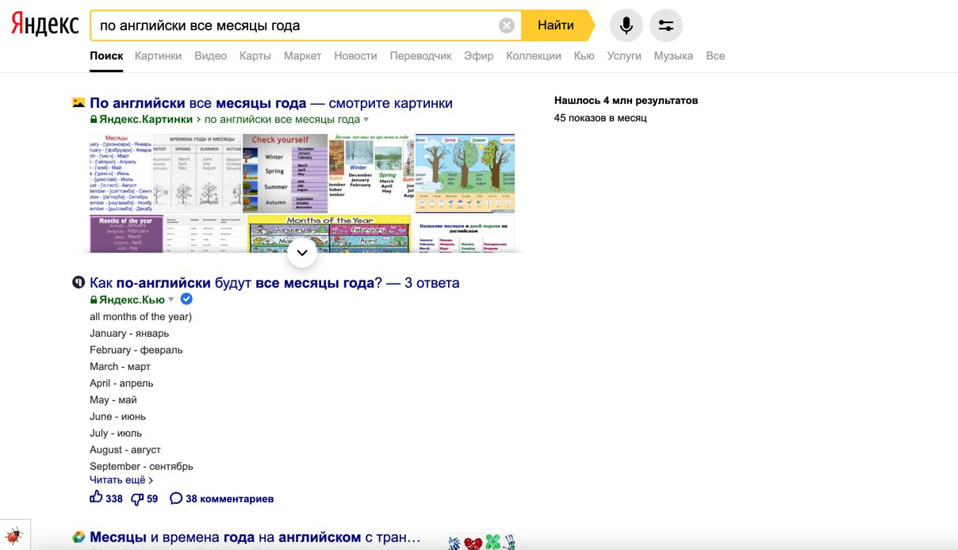Image resolution: width=958 pixels, height=550 pixels.
Task: Open the По английски все месяцы года картинки link
Action: pos(271,103)
